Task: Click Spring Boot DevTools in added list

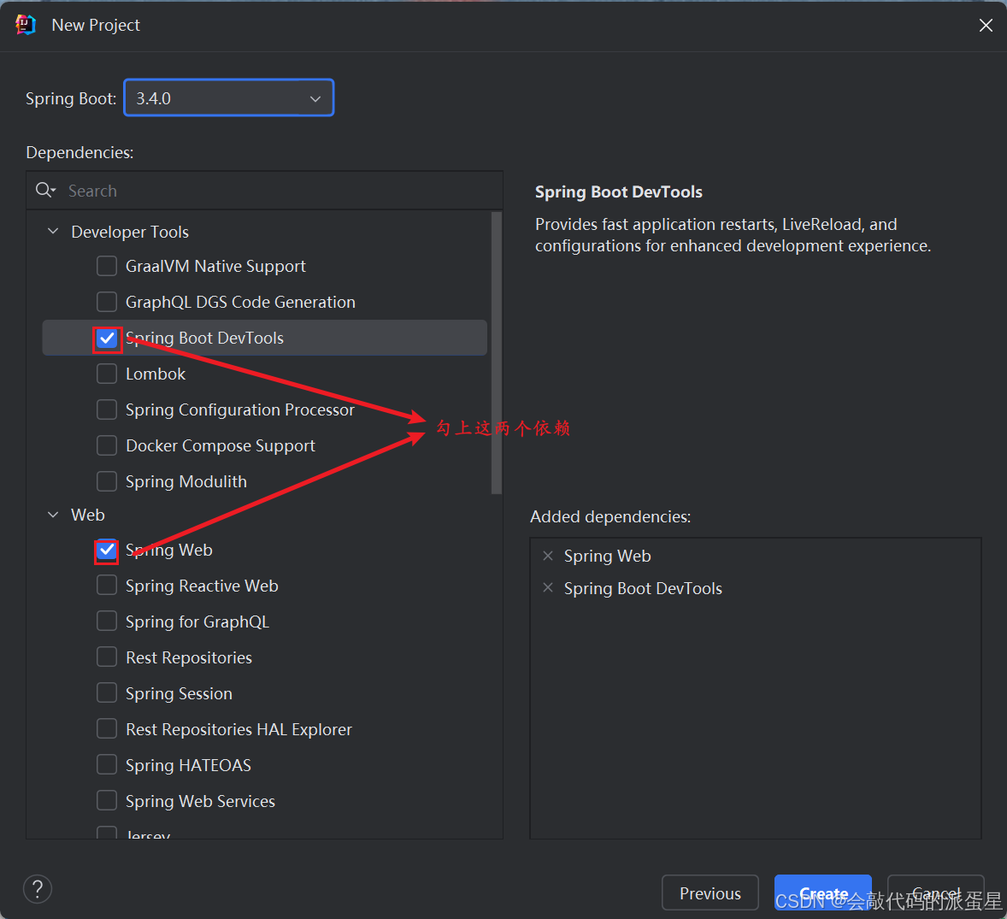Action: [643, 588]
